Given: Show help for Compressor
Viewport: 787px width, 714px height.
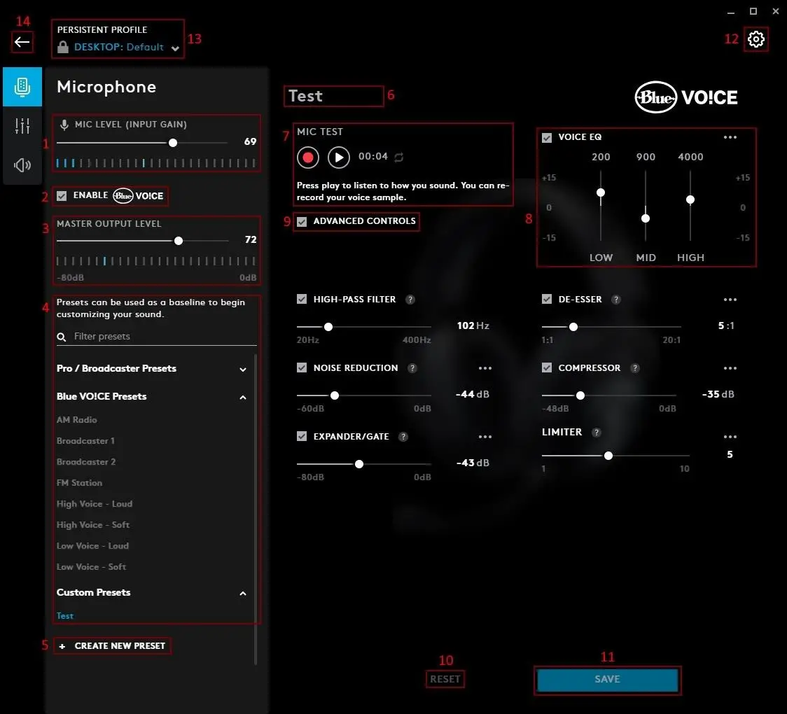Looking at the screenshot, I should (635, 368).
